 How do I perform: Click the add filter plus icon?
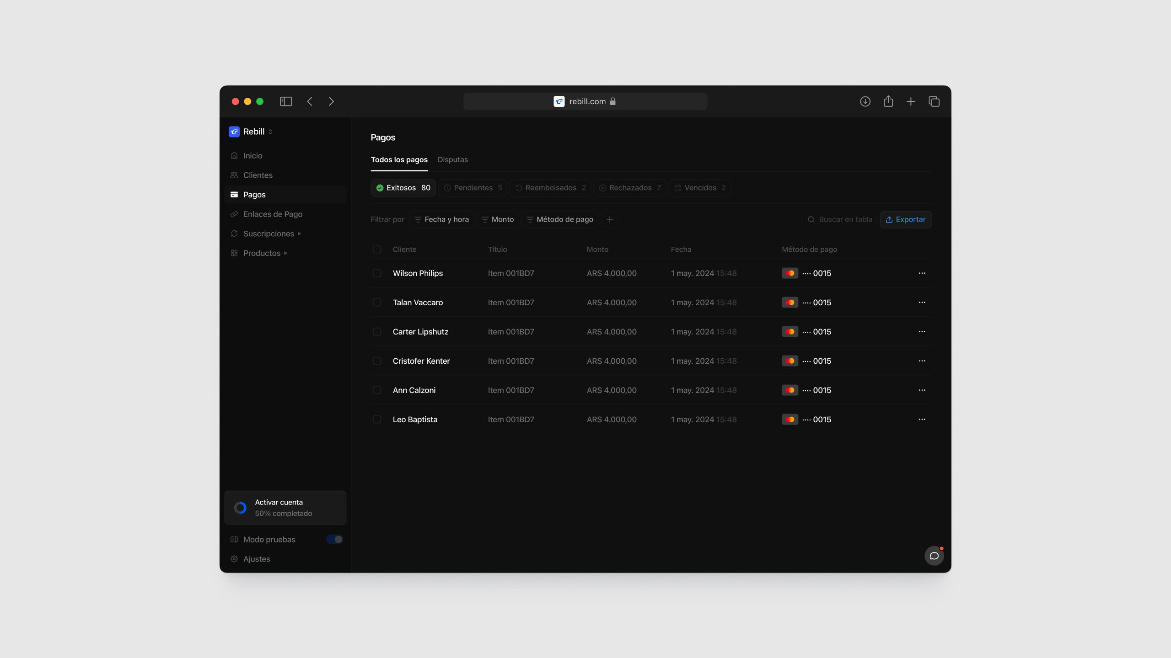tap(609, 220)
